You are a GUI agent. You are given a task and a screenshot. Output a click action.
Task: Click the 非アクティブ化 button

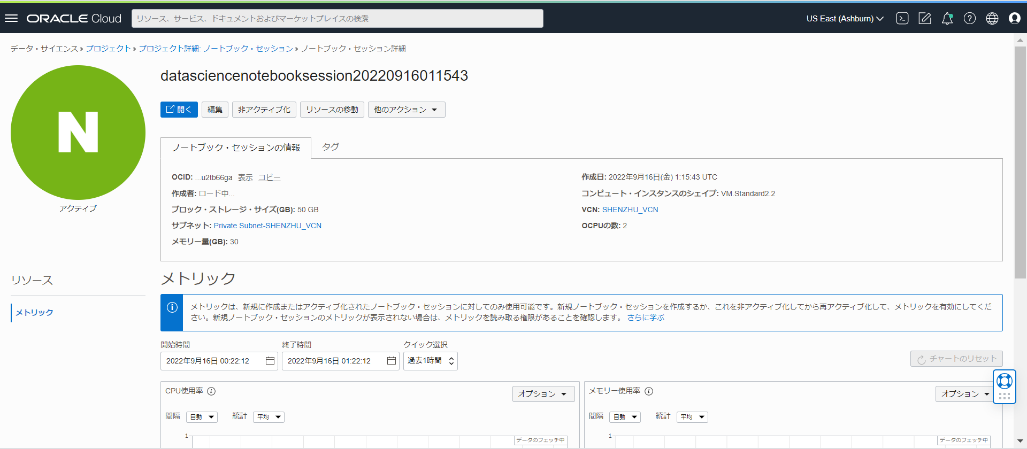(x=264, y=110)
